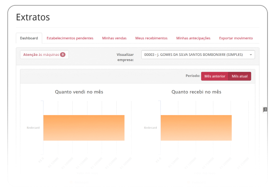This screenshot has height=192, width=275.
Task: Switch to the Dashboard tab
Action: pyautogui.click(x=29, y=38)
